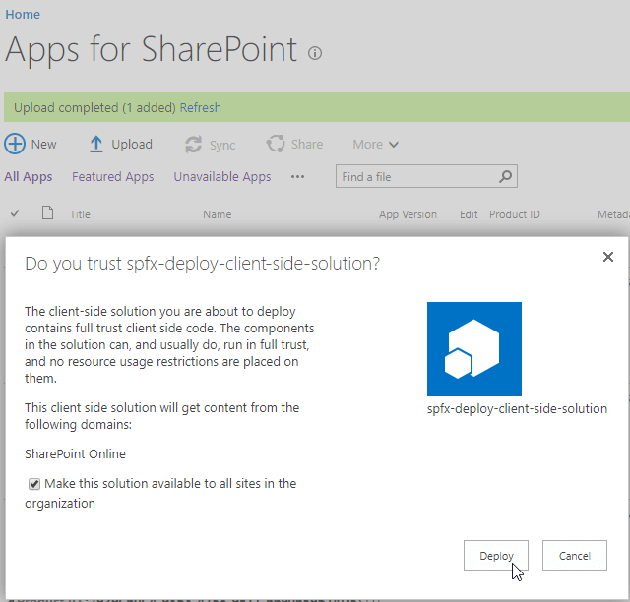Image resolution: width=630 pixels, height=602 pixels.
Task: Expand the More dropdown menu
Action: (x=376, y=145)
